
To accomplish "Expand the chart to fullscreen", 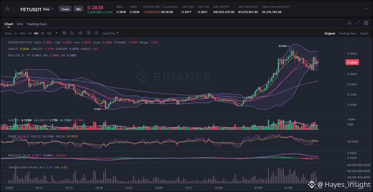I will (x=358, y=23).
